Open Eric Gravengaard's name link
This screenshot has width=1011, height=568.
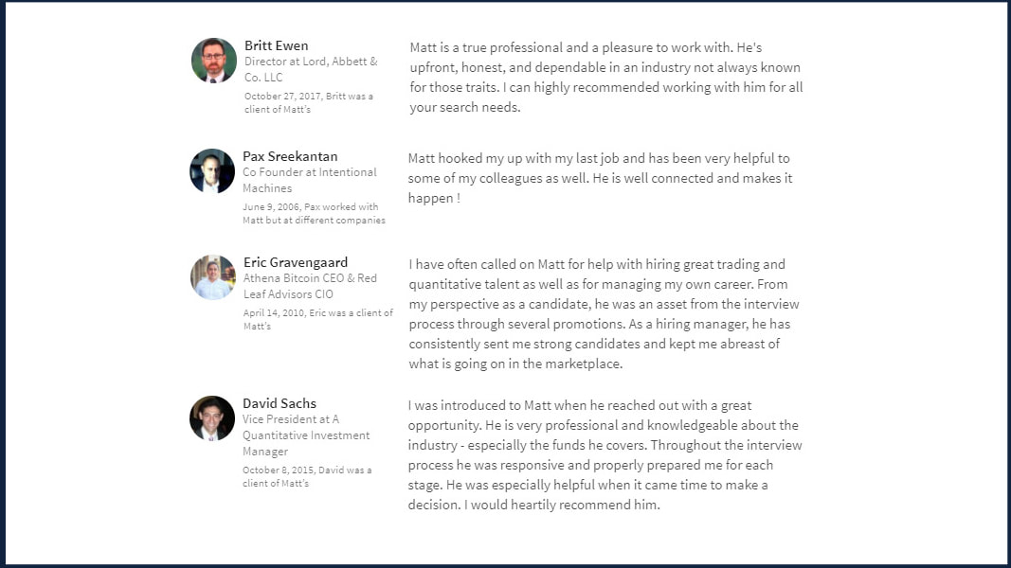[296, 262]
